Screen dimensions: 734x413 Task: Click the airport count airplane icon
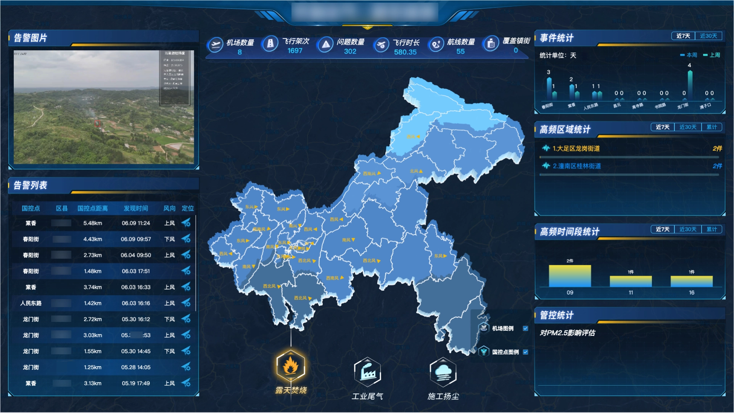(x=216, y=45)
